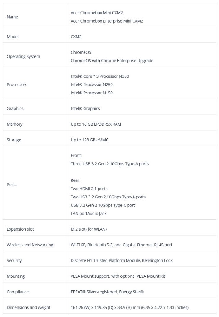Screen dimensions: 219x317
Task: Click "Intel® Processor N150" text
Action: 92,93
